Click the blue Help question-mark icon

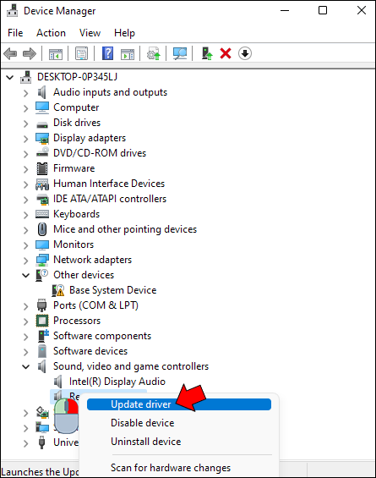pyautogui.click(x=108, y=53)
